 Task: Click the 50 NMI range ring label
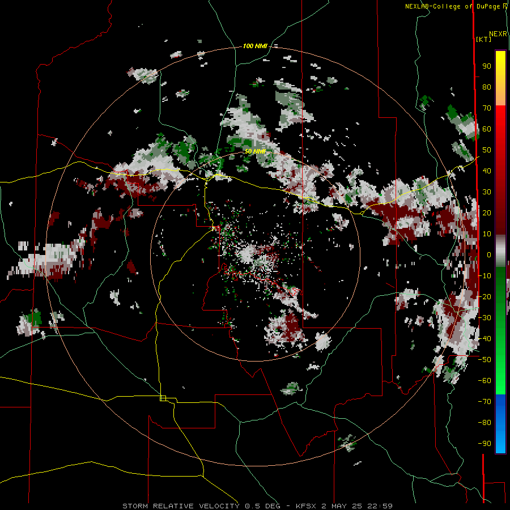pyautogui.click(x=256, y=151)
